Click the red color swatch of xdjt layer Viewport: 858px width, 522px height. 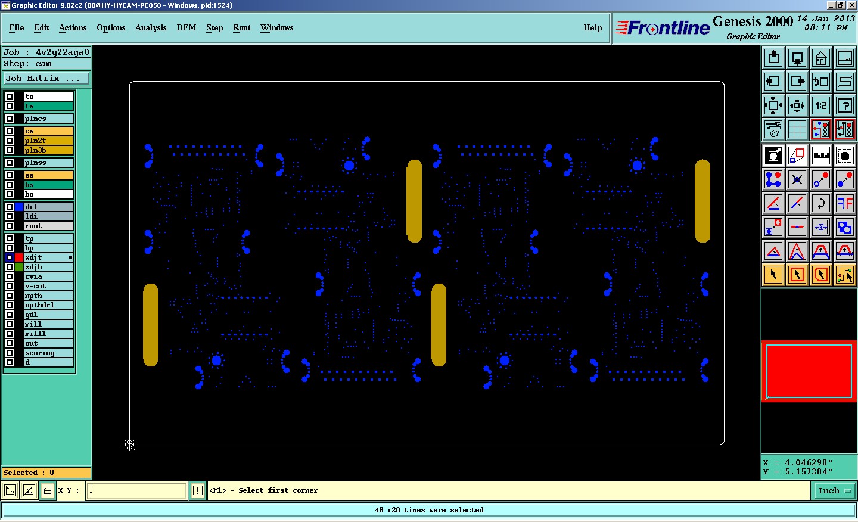coord(19,257)
